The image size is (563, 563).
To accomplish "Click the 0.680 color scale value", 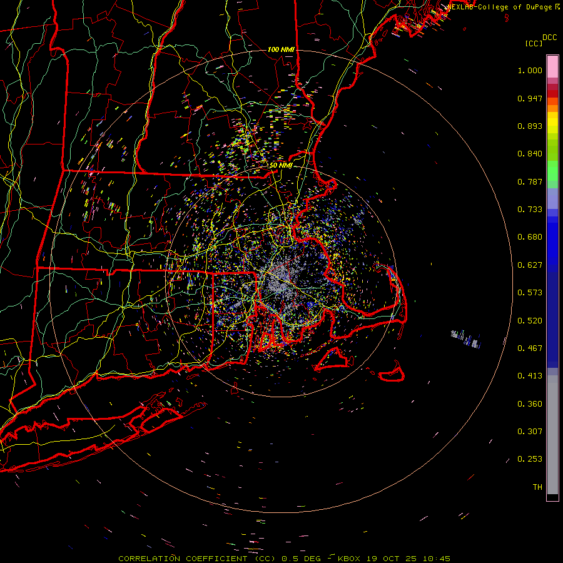I will click(x=530, y=237).
